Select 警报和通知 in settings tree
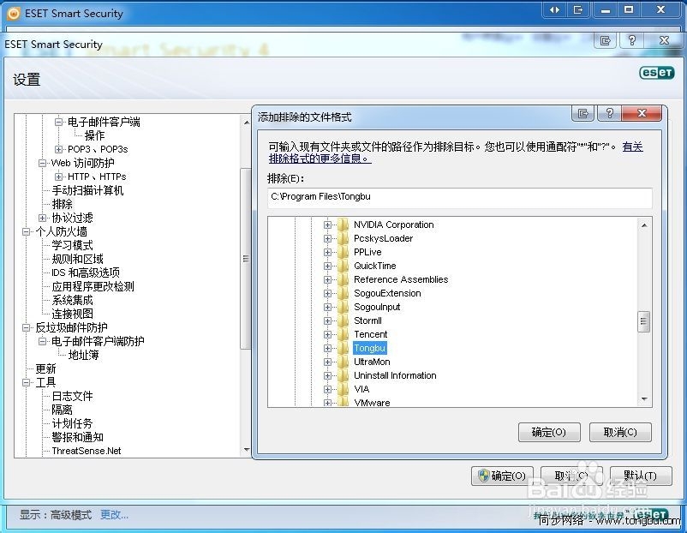Screen dimensions: 687x533 click(78, 437)
